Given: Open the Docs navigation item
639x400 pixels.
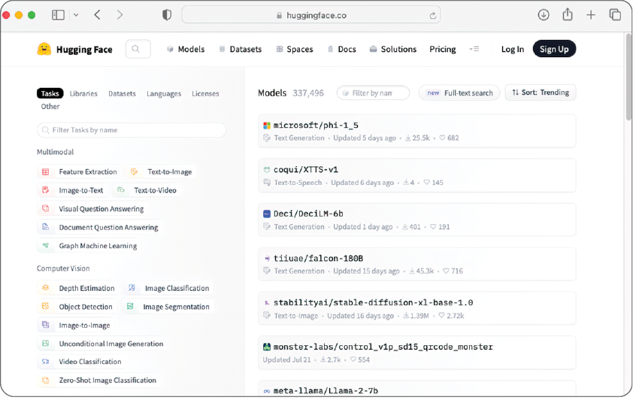Looking at the screenshot, I should [x=342, y=49].
